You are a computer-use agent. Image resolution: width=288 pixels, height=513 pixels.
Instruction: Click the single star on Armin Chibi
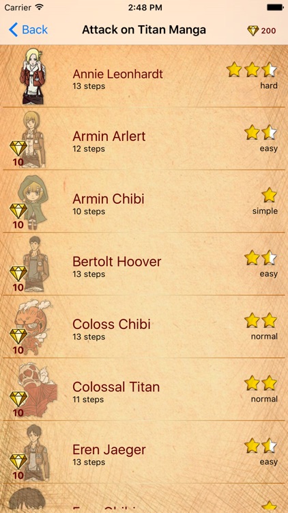[270, 195]
